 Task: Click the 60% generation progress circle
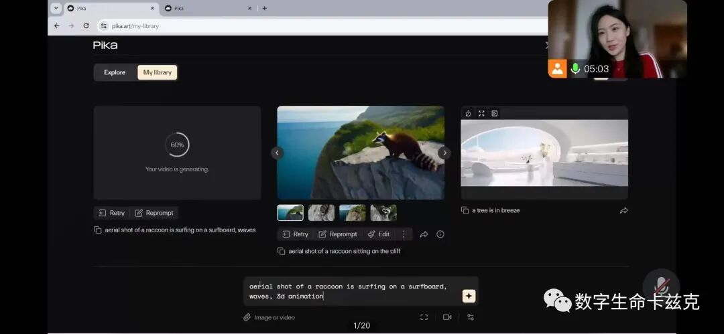coord(177,145)
